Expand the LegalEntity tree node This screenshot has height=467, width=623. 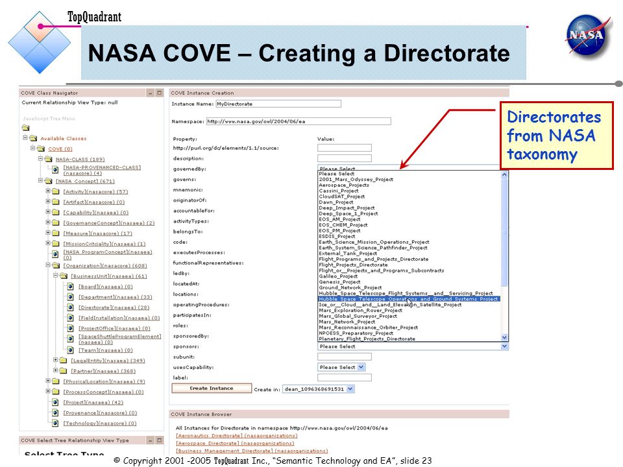(56, 359)
